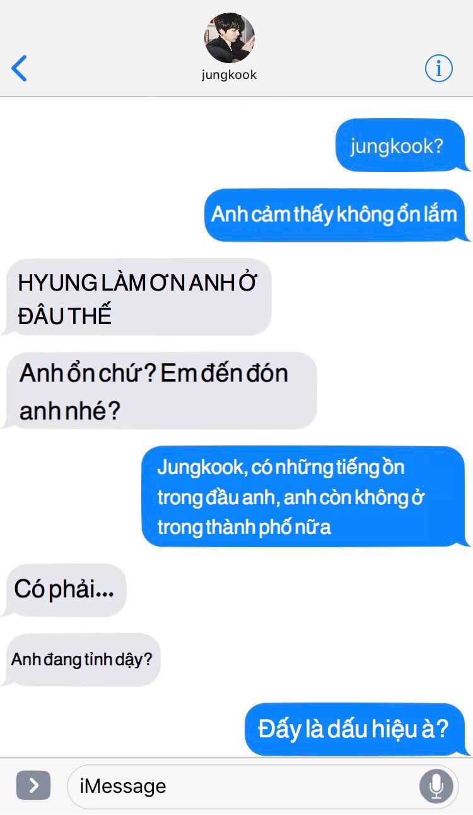Tap the "Có phải..." received bubble
This screenshot has width=473, height=815.
[x=65, y=589]
